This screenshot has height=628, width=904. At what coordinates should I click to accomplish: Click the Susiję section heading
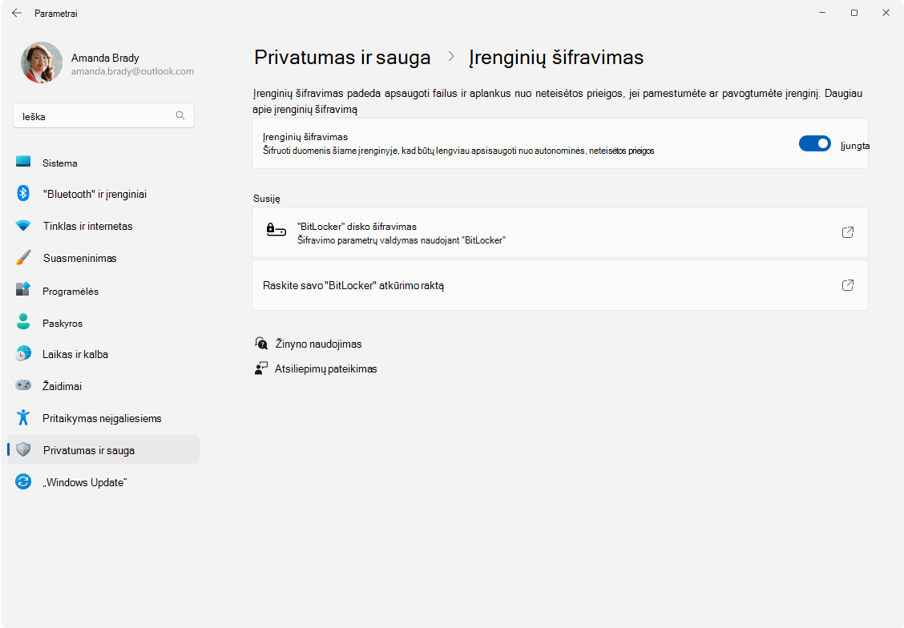[266, 198]
